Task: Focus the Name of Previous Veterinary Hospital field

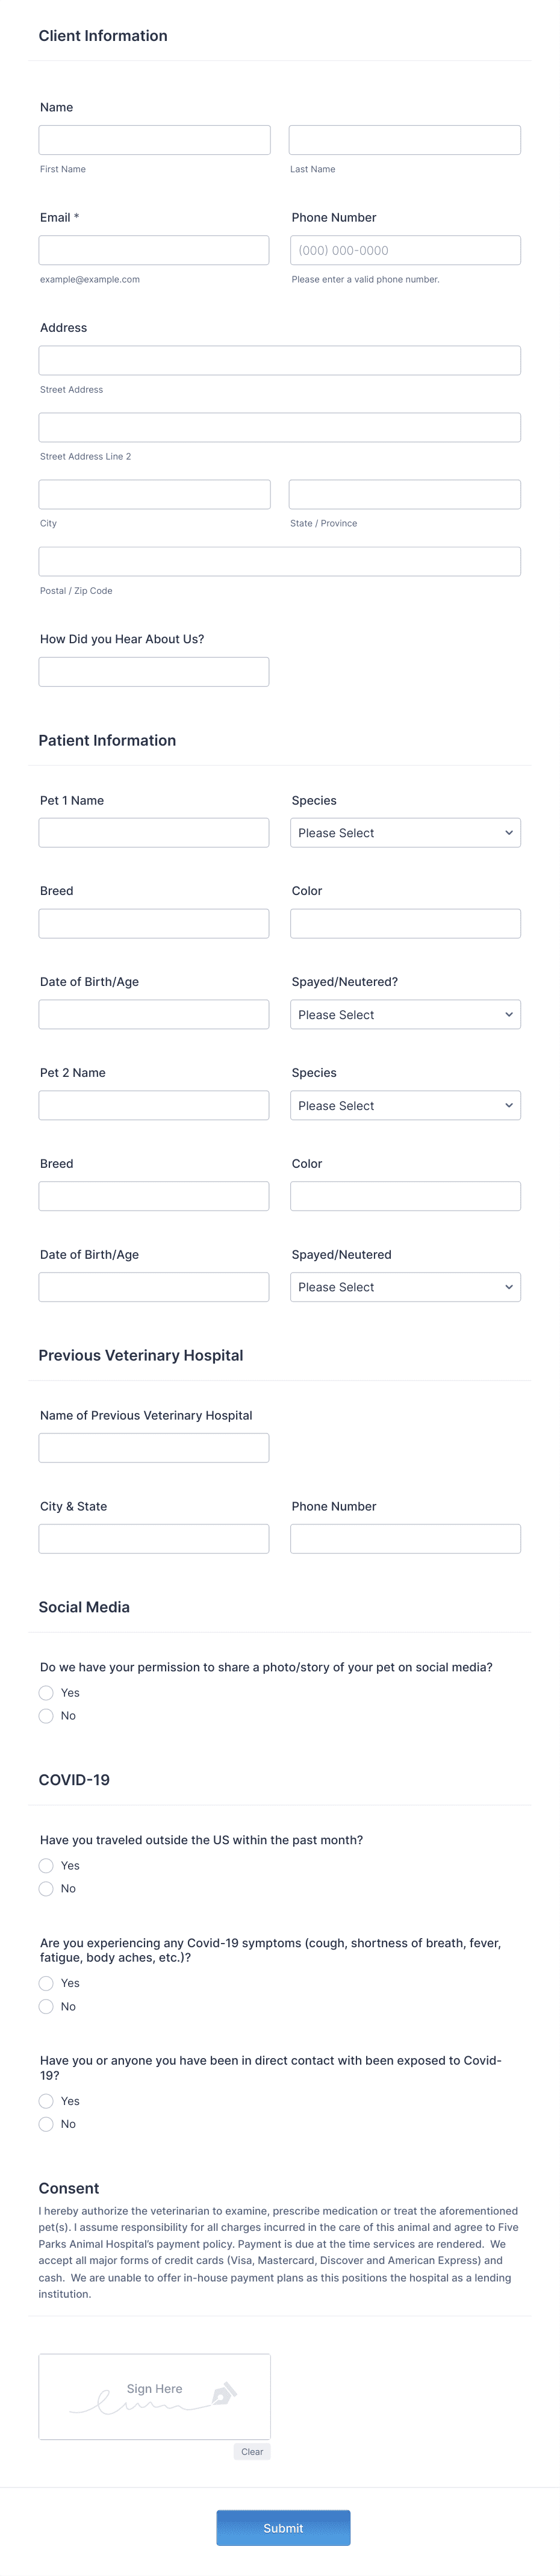Action: click(154, 1448)
